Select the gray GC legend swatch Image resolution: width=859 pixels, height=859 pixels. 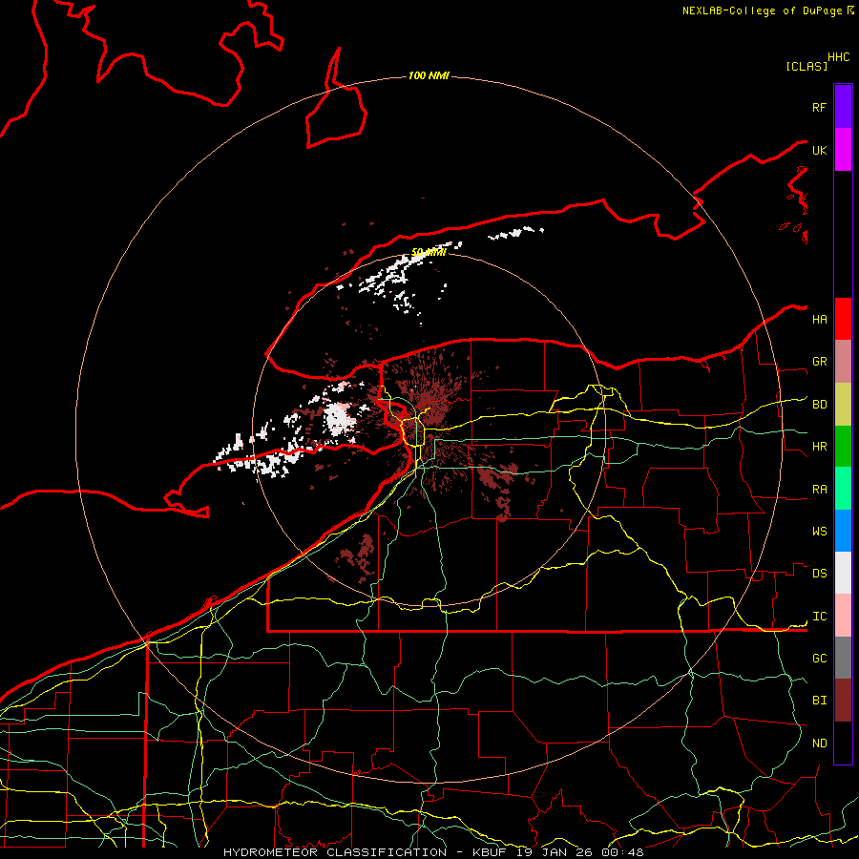[843, 658]
